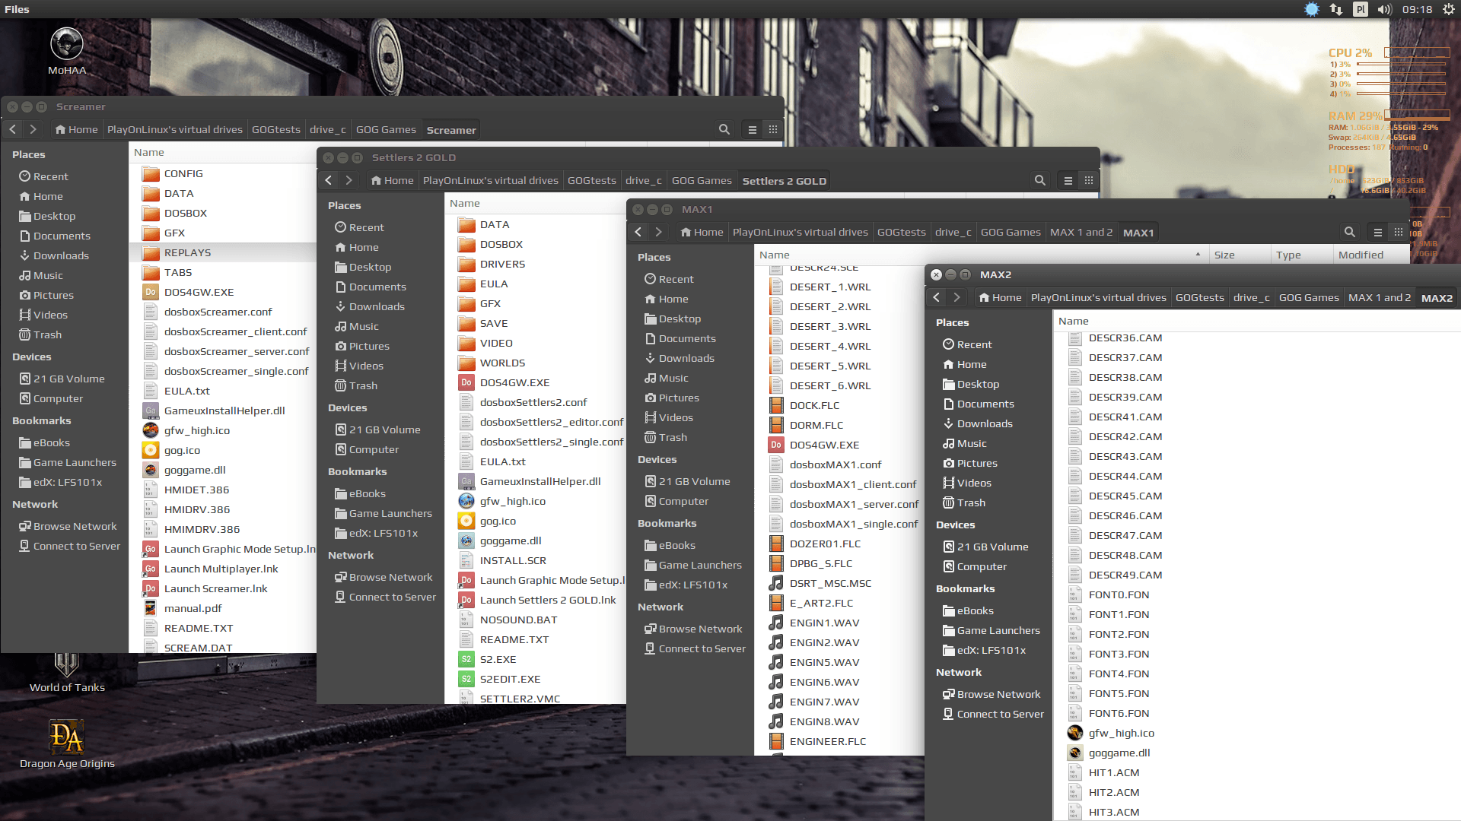Screen dimensions: 1461x821
Task: Open Recent in Settlers 2 GOLD sidebar
Action: [366, 227]
